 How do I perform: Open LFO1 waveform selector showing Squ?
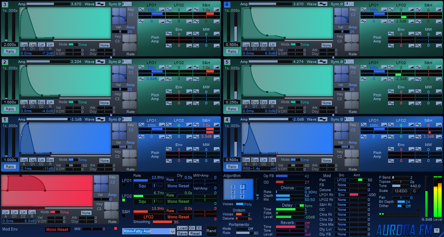[142, 186]
